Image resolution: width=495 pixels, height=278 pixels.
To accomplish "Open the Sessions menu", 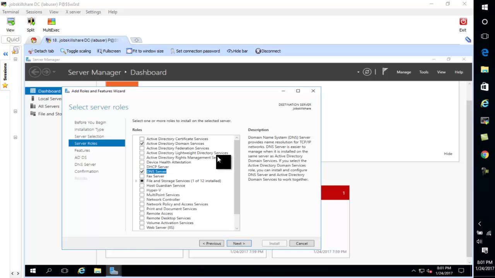I will 34,12.
